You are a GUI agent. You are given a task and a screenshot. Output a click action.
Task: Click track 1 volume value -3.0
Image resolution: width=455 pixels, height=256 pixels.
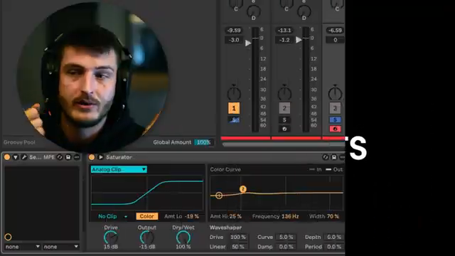click(x=234, y=40)
